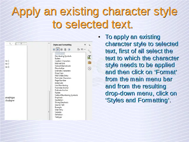Activate Fill Format Mode icon
189x142 pixels.
[x=78, y=49]
